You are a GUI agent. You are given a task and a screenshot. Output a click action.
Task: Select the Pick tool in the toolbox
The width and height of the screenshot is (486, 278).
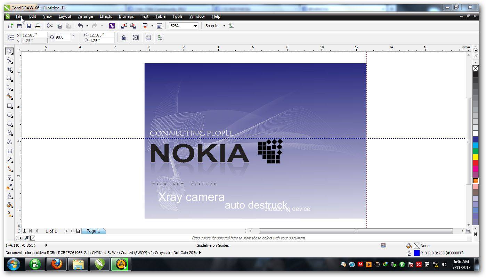9,51
